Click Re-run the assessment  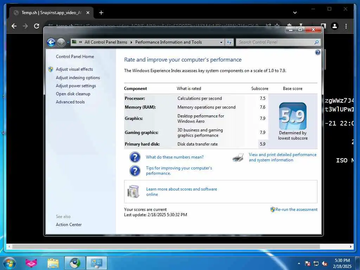pyautogui.click(x=296, y=210)
